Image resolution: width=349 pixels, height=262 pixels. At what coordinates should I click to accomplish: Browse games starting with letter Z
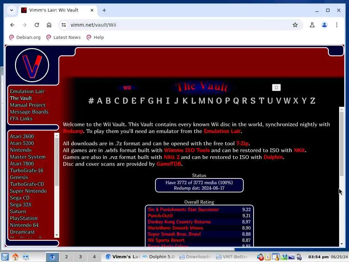(x=313, y=101)
